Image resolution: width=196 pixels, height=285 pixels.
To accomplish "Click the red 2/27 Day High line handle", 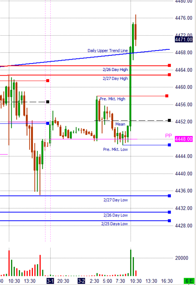I will pos(170,75).
